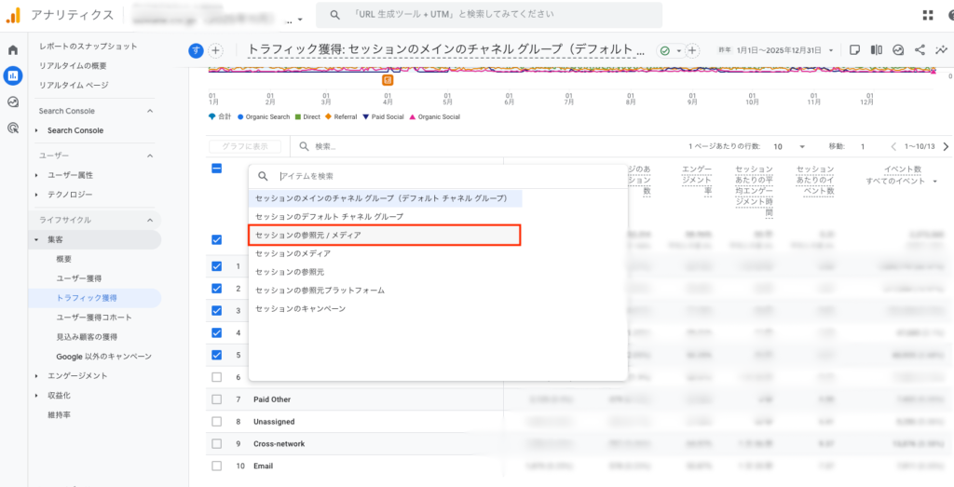Select セッションのキャンペーン option
The width and height of the screenshot is (954, 487).
(385, 309)
